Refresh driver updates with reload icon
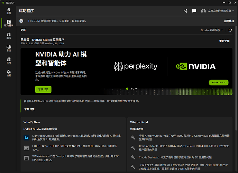This screenshot has width=238, height=173. tap(230, 30)
